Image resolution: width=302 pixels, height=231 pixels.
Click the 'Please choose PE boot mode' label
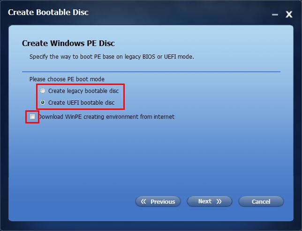point(67,79)
